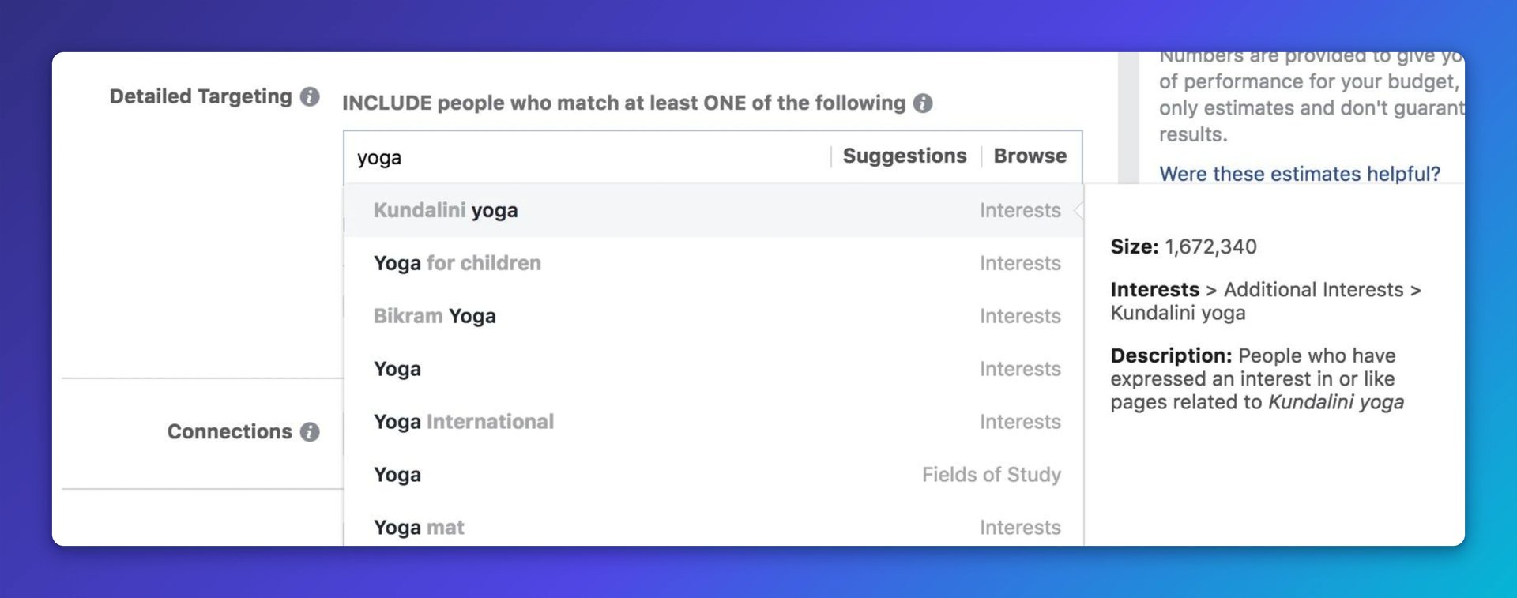Choose Bikram Yoga from suggestions
Image resolution: width=1517 pixels, height=598 pixels.
[713, 316]
